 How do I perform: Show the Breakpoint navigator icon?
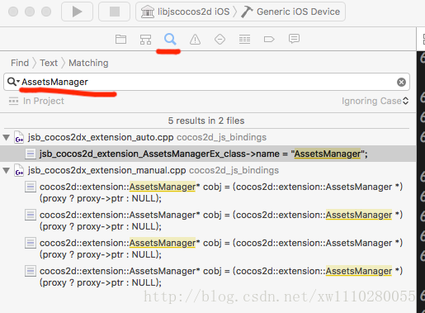pyautogui.click(x=269, y=40)
